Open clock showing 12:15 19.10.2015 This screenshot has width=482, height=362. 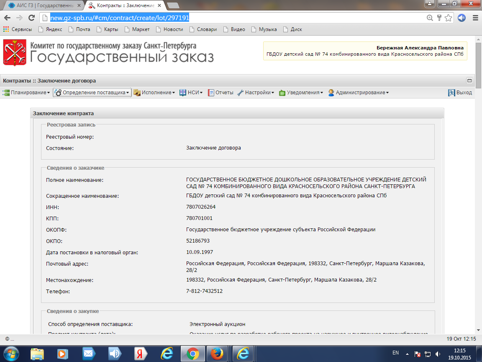(459, 354)
